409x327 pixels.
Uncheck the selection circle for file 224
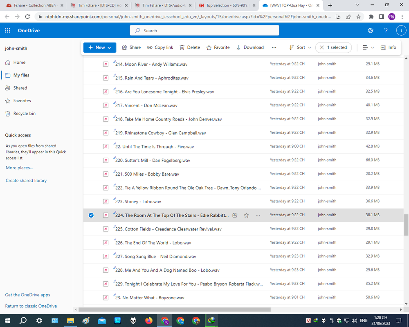coord(91,215)
